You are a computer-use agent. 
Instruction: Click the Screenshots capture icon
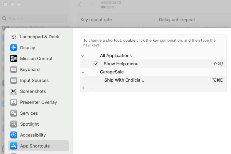click(14, 91)
